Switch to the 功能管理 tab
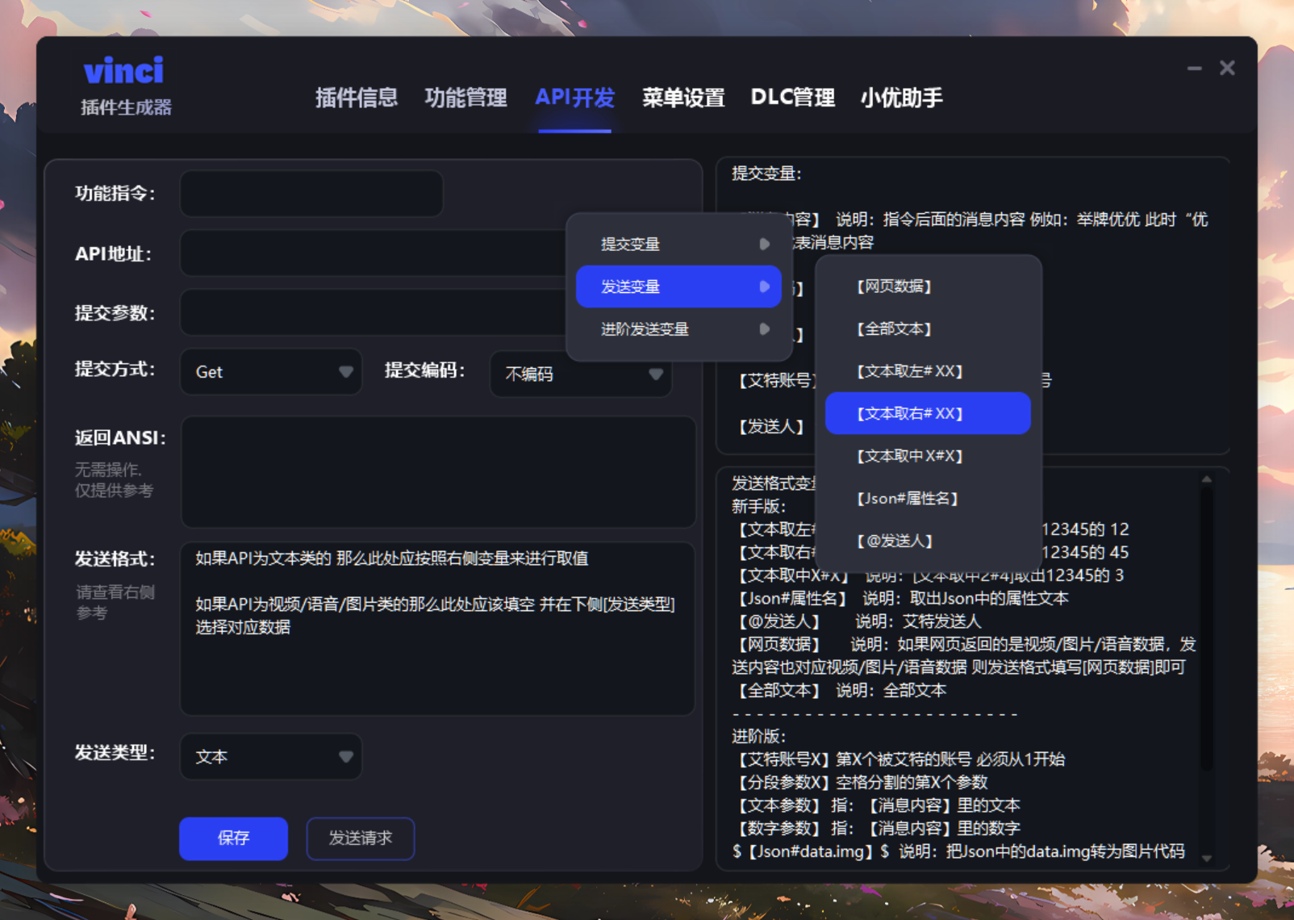The width and height of the screenshot is (1294, 920). pyautogui.click(x=465, y=98)
